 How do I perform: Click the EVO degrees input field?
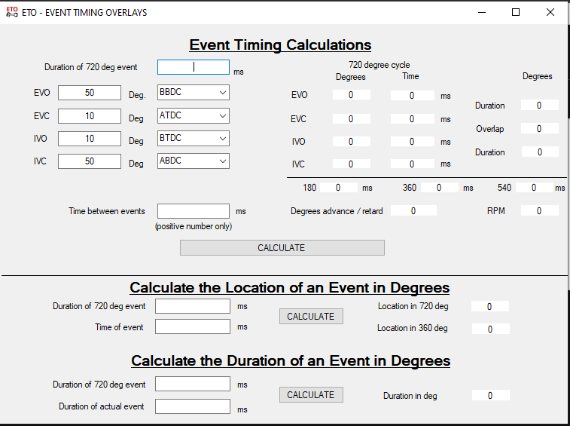point(89,93)
